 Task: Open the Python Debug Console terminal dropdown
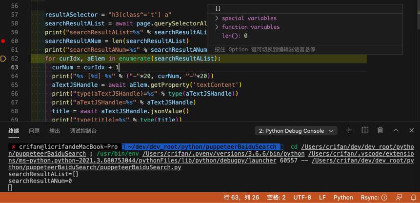tap(296, 131)
